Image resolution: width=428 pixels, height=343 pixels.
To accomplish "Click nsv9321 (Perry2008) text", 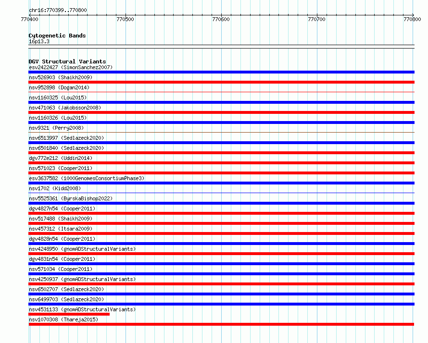I will (56, 128).
